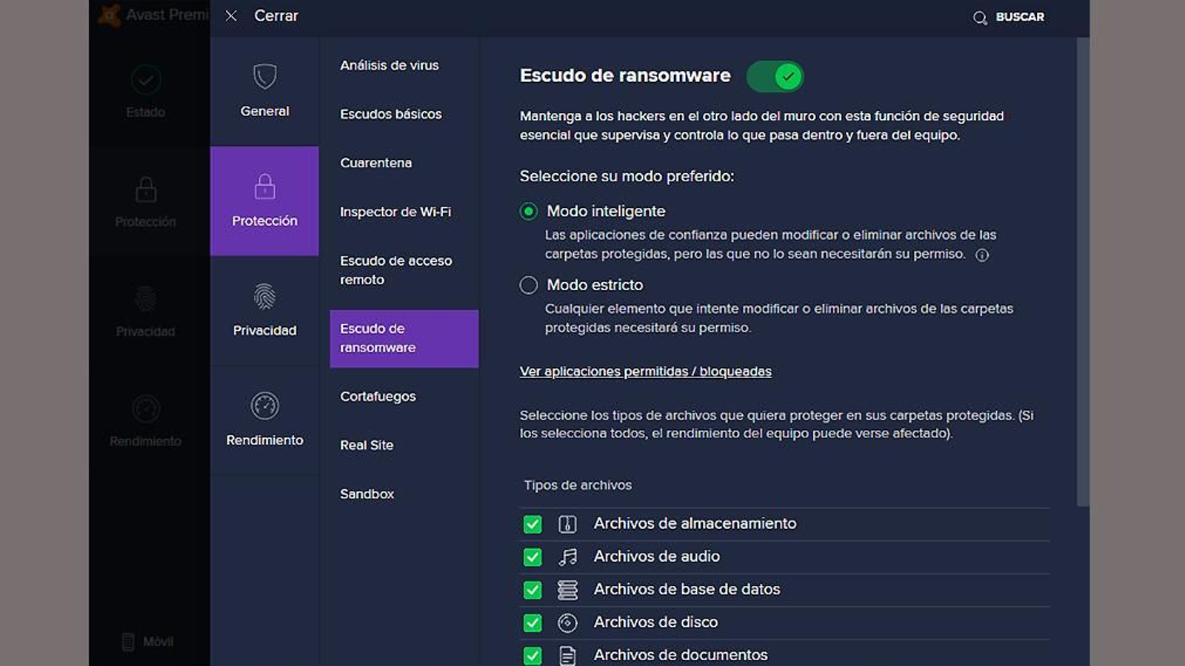Click the disc icon beside Archivos de disco

[567, 622]
